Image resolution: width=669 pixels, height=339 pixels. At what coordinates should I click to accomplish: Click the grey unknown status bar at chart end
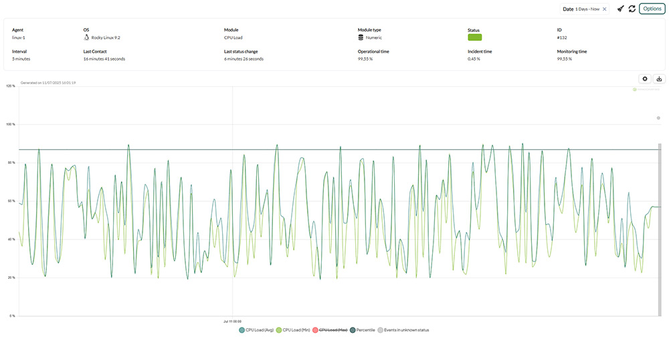tap(660, 227)
